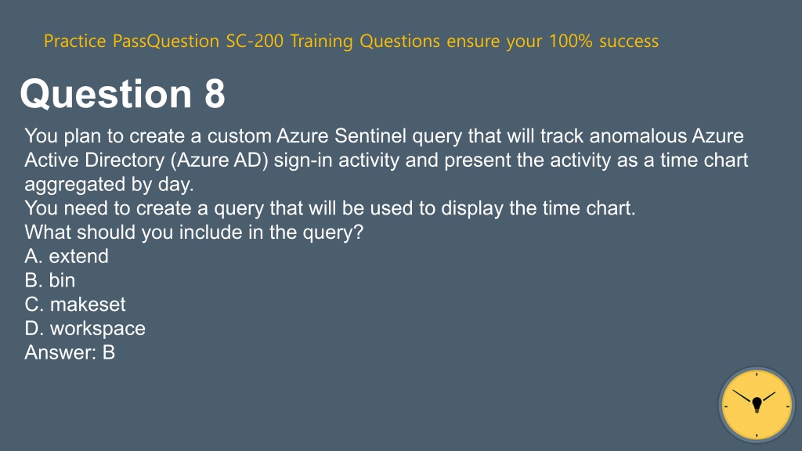Click the 'SC-200' text in the header
This screenshot has height=451, width=802.
coord(255,41)
